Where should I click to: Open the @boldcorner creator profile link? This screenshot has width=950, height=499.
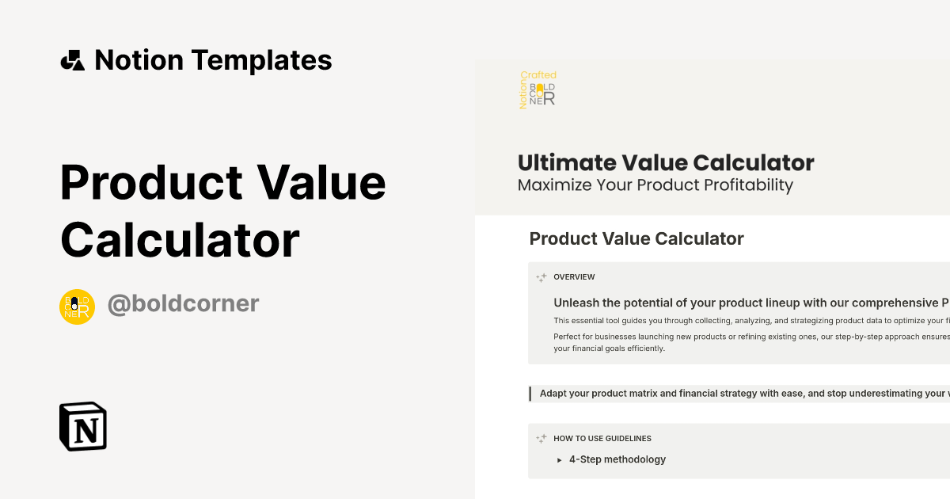[x=183, y=303]
